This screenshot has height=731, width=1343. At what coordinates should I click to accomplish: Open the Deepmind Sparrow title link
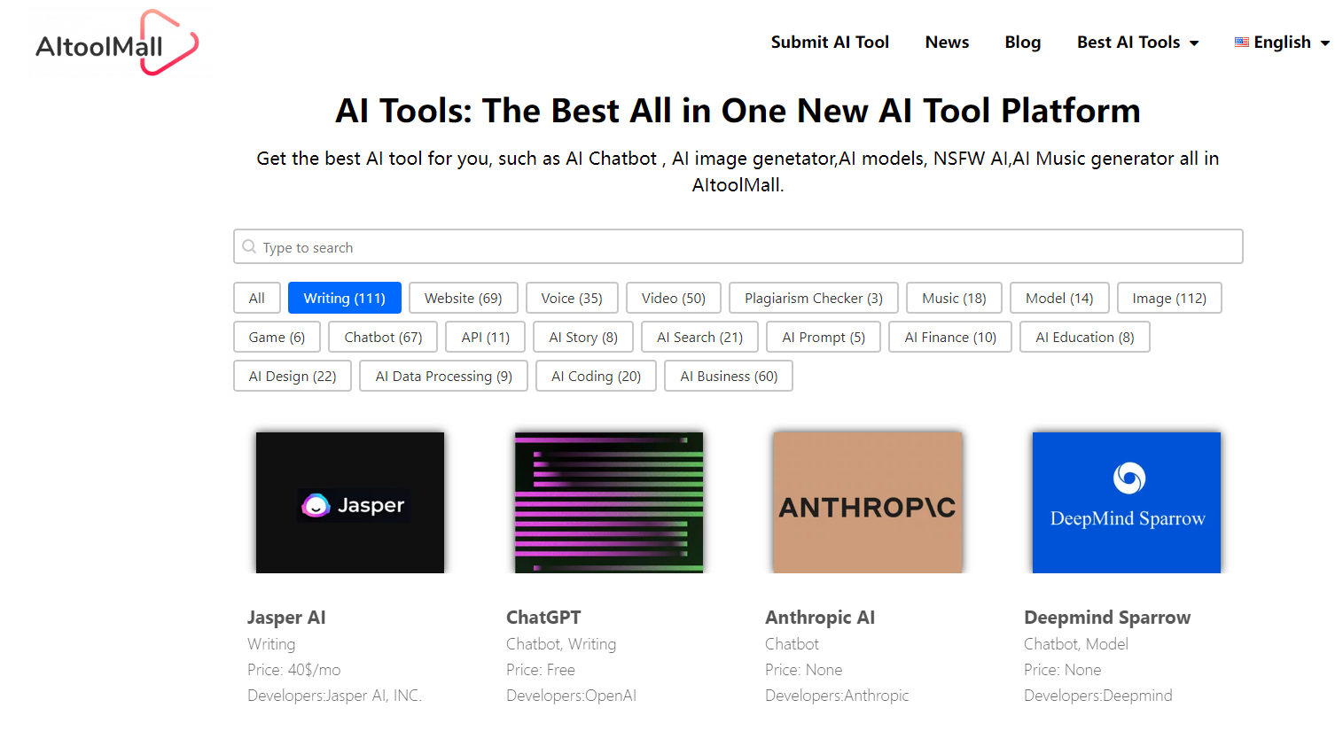tap(1106, 618)
